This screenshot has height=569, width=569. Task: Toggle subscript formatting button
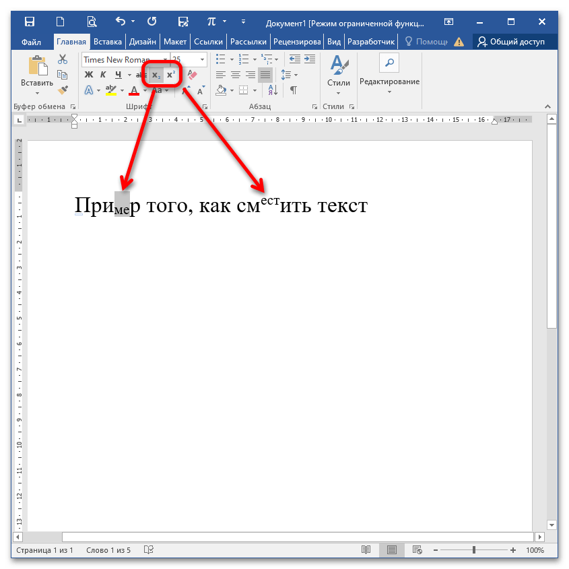[156, 75]
